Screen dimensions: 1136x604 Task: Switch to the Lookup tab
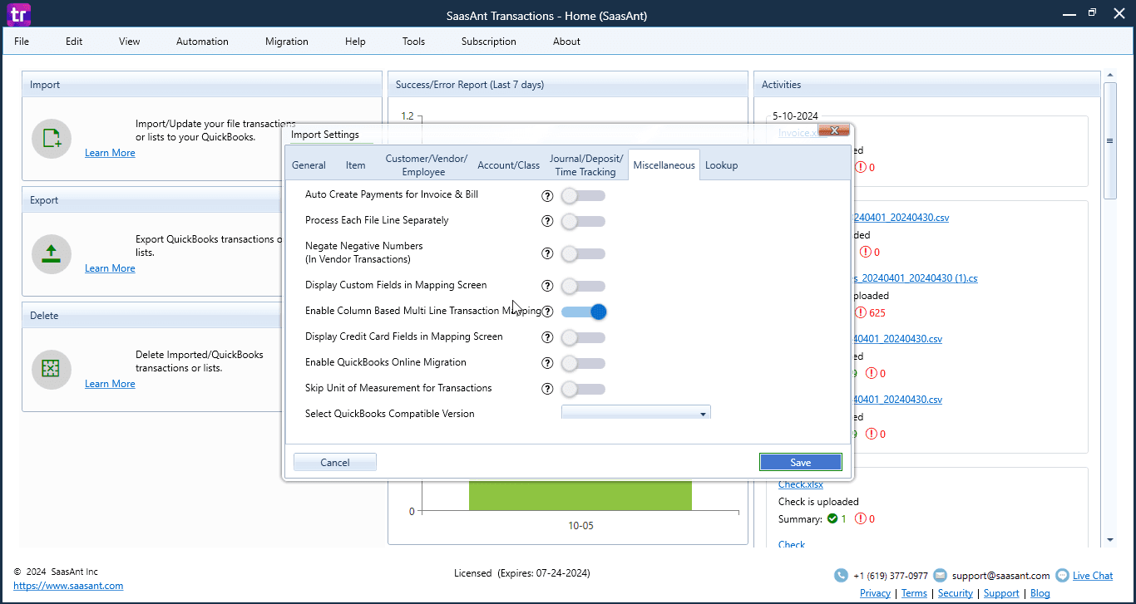[x=721, y=165]
